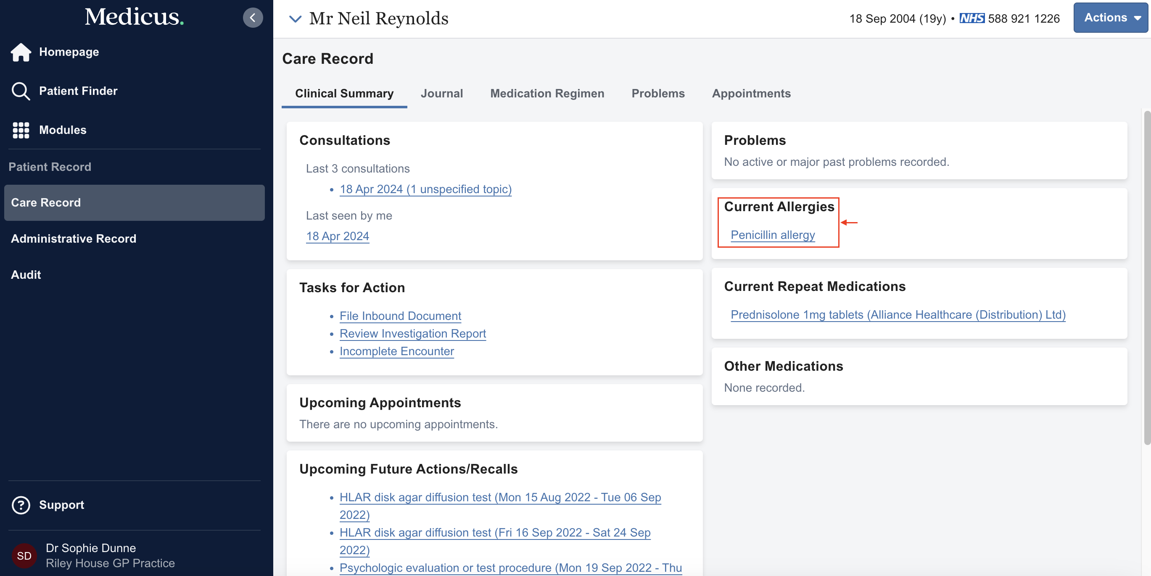The width and height of the screenshot is (1151, 576).
Task: Click the SD user avatar for Dr Sophie Dunne
Action: coord(24,555)
